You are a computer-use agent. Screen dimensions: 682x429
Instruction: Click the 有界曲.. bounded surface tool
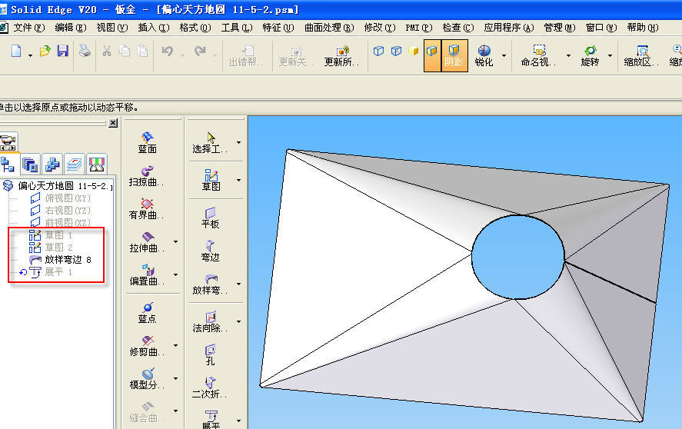click(147, 209)
